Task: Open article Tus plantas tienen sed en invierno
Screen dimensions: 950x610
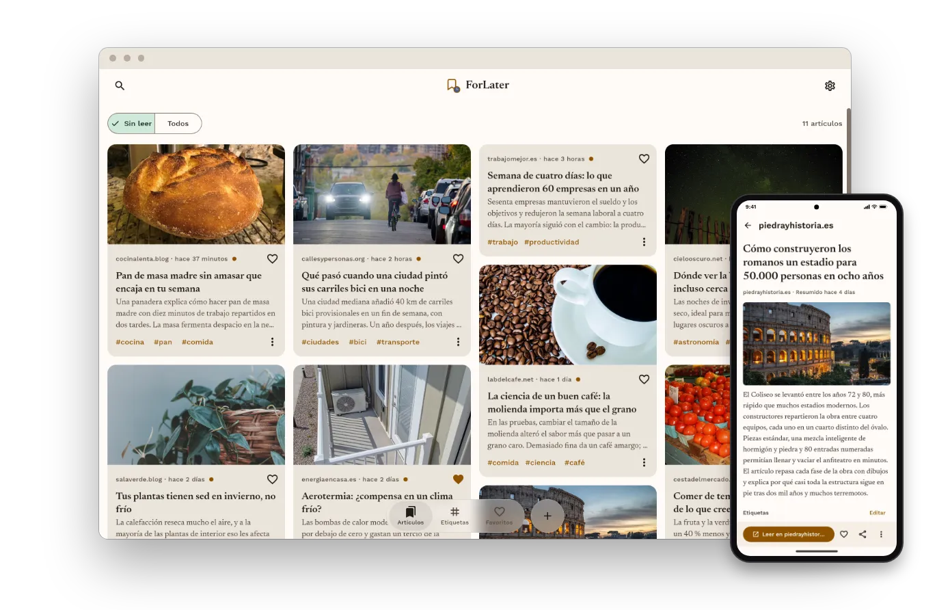Action: pos(195,502)
